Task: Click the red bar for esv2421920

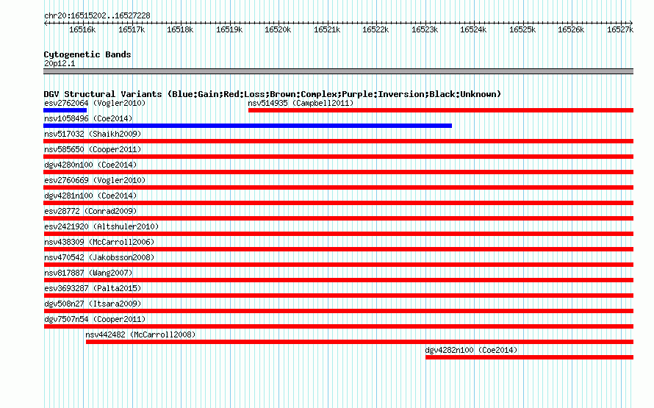Action: (338, 234)
